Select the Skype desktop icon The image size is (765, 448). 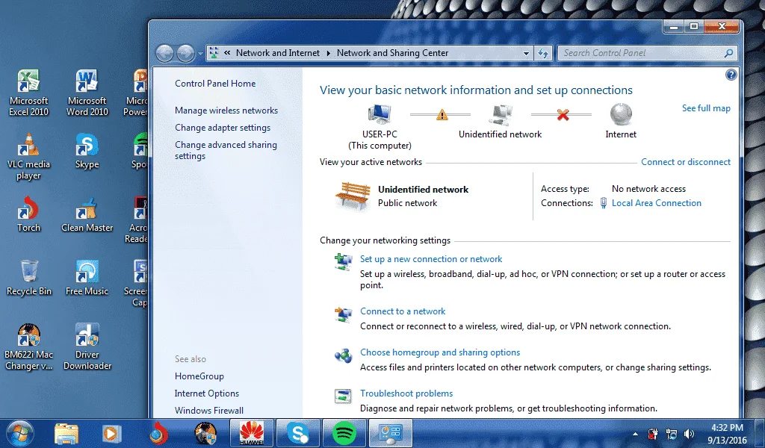tap(87, 151)
